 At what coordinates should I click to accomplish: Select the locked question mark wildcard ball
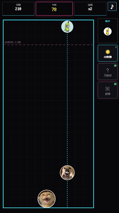(x=108, y=72)
